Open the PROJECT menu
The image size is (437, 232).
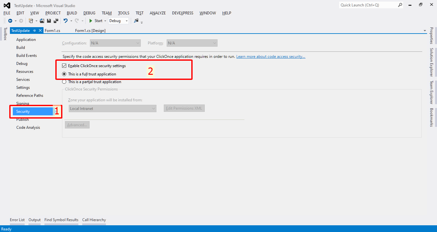click(x=53, y=13)
